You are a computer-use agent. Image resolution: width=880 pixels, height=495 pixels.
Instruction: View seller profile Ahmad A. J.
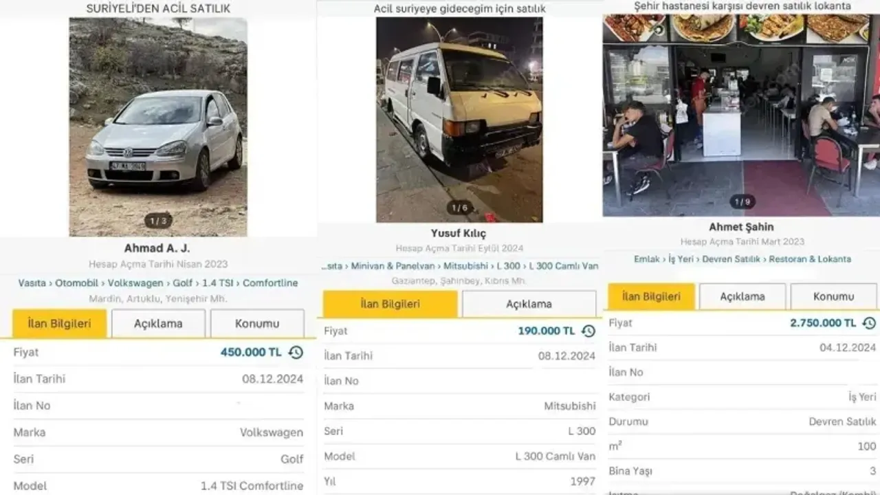click(158, 248)
